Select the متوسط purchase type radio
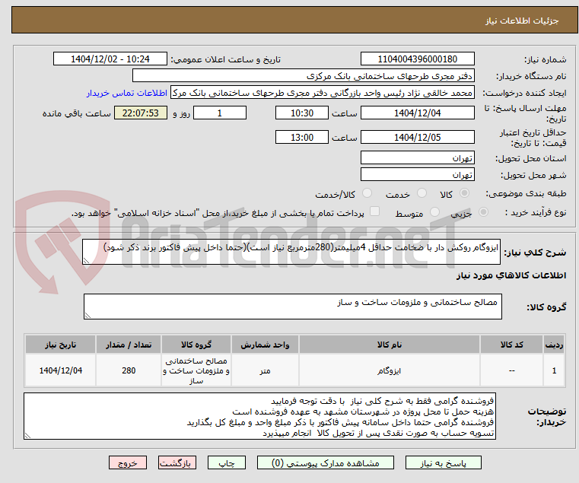This screenshot has width=579, height=483. click(435, 212)
